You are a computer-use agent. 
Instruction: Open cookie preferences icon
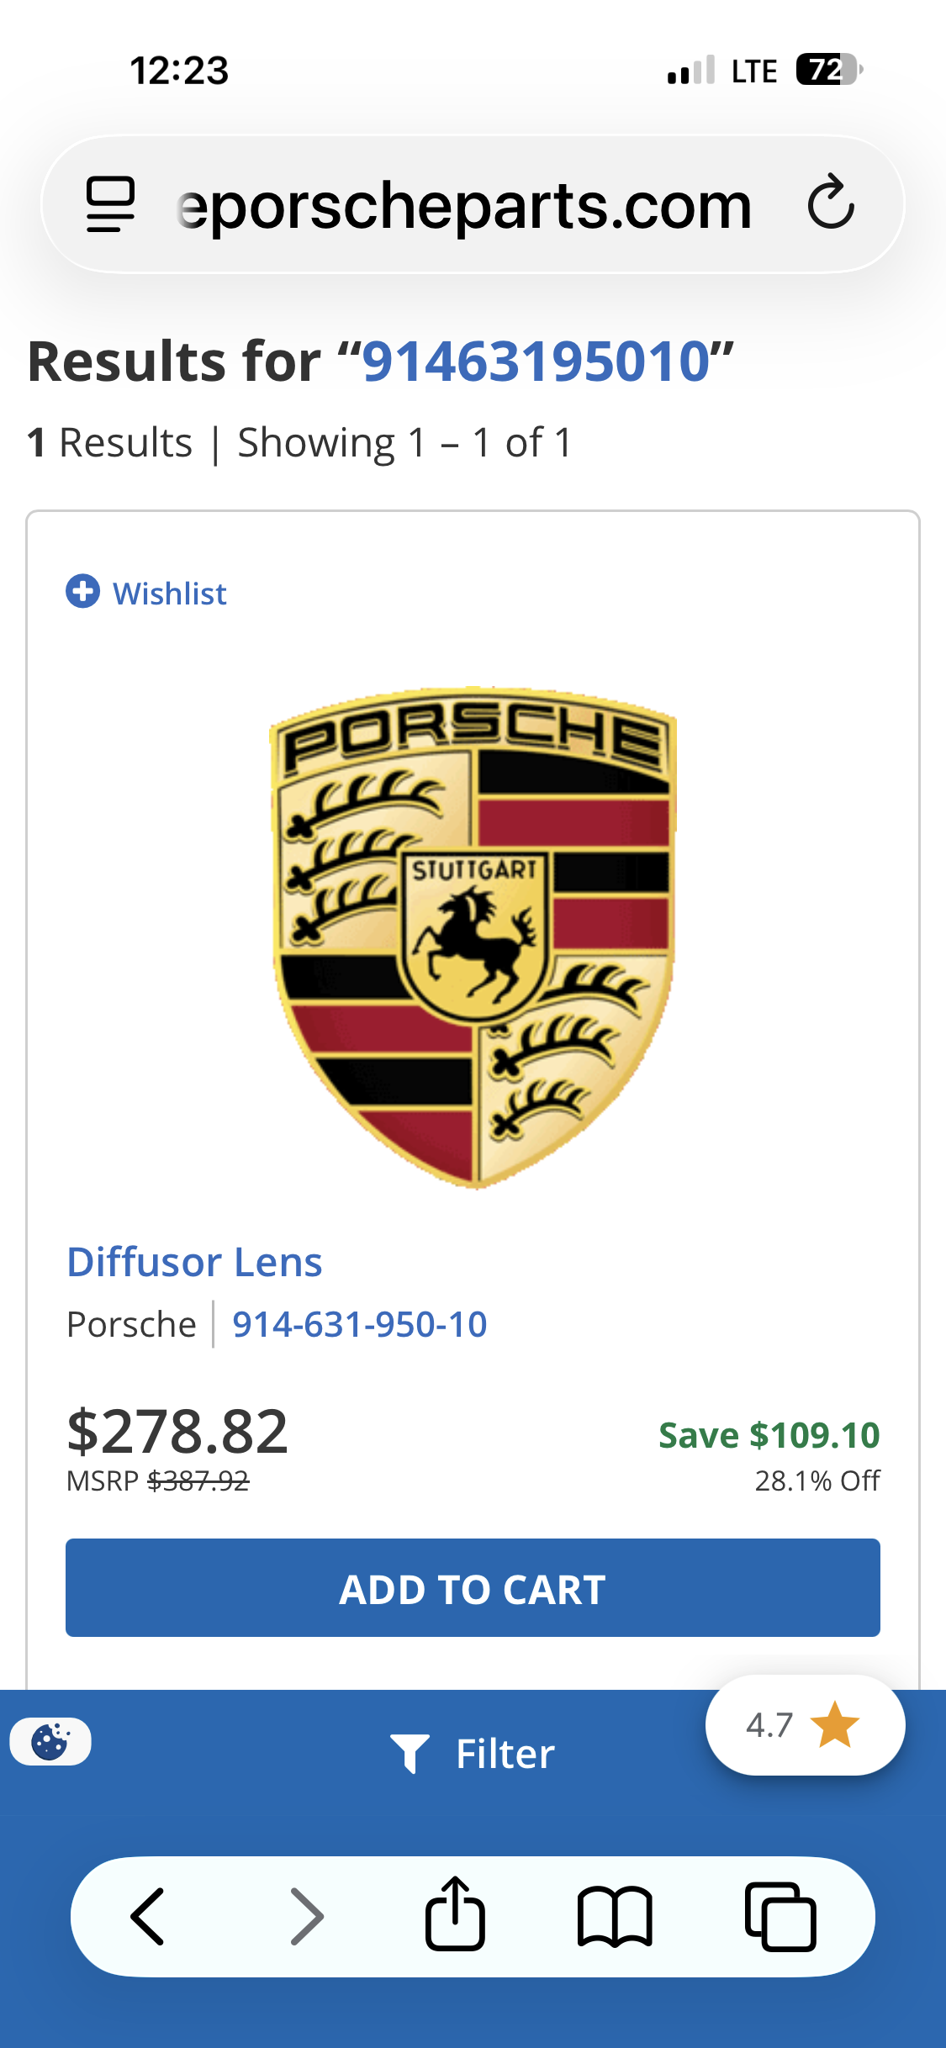50,1741
